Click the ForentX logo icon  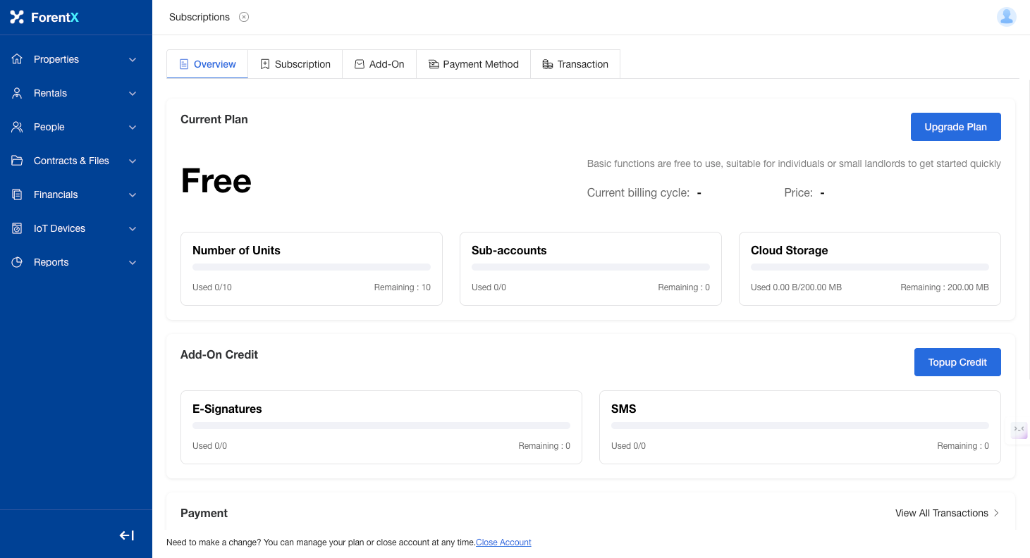(17, 17)
